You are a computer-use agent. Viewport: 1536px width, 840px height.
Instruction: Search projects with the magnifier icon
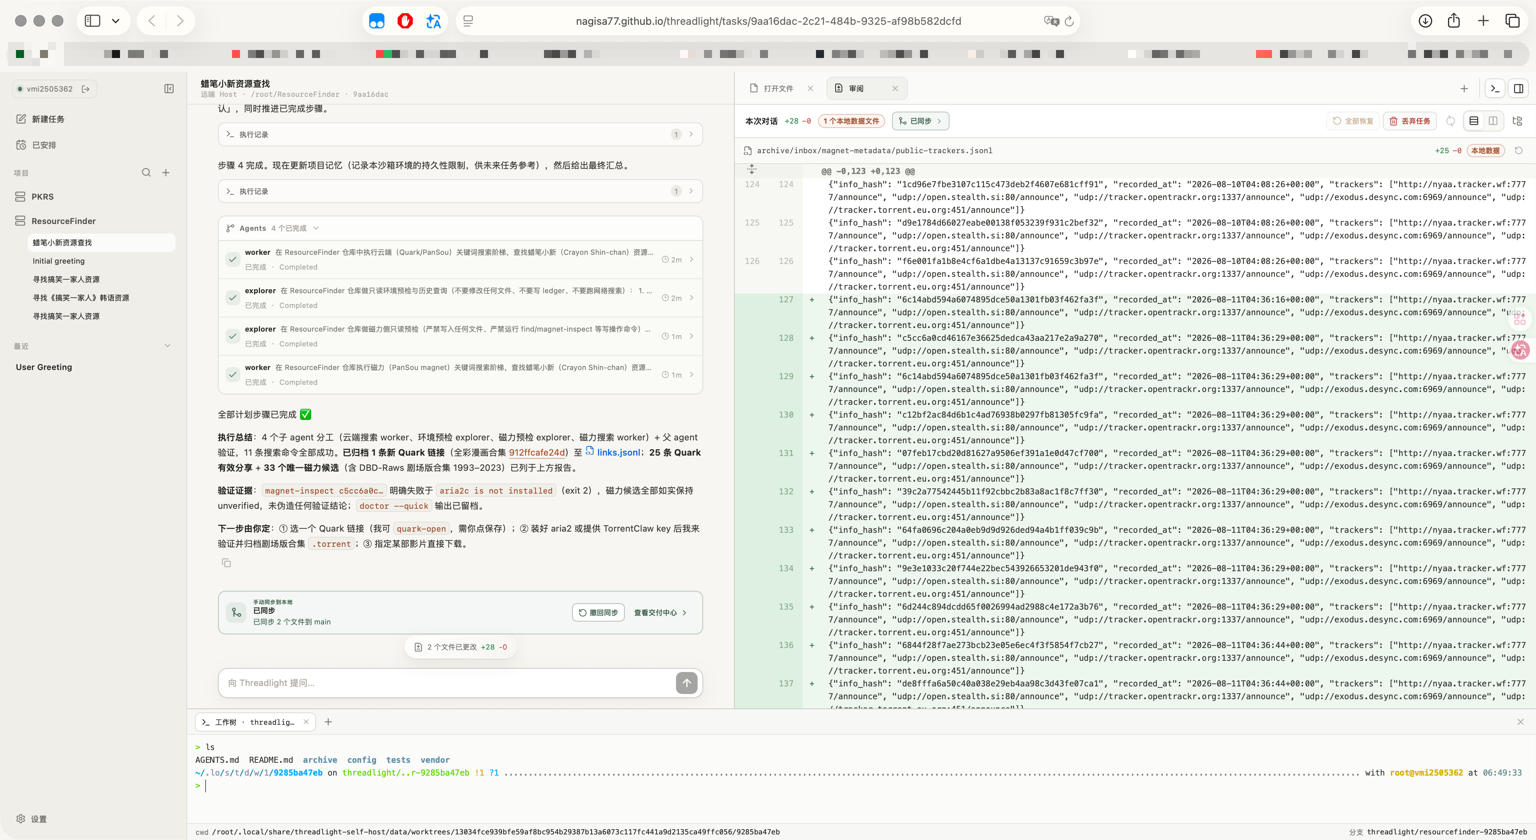pyautogui.click(x=146, y=173)
